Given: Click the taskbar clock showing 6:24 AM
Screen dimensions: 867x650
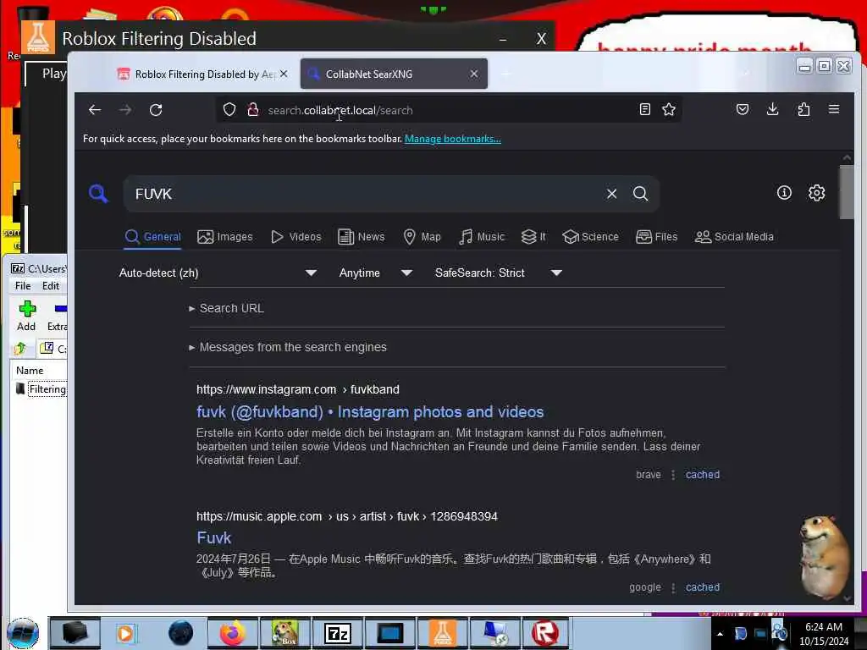Looking at the screenshot, I should coord(823,633).
